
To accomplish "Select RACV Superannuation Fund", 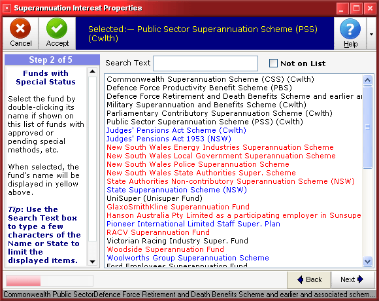I will tap(158, 232).
